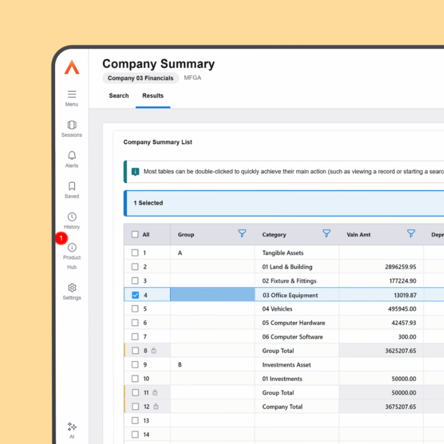
Task: Click the value 495945.00
Action: [402, 308]
